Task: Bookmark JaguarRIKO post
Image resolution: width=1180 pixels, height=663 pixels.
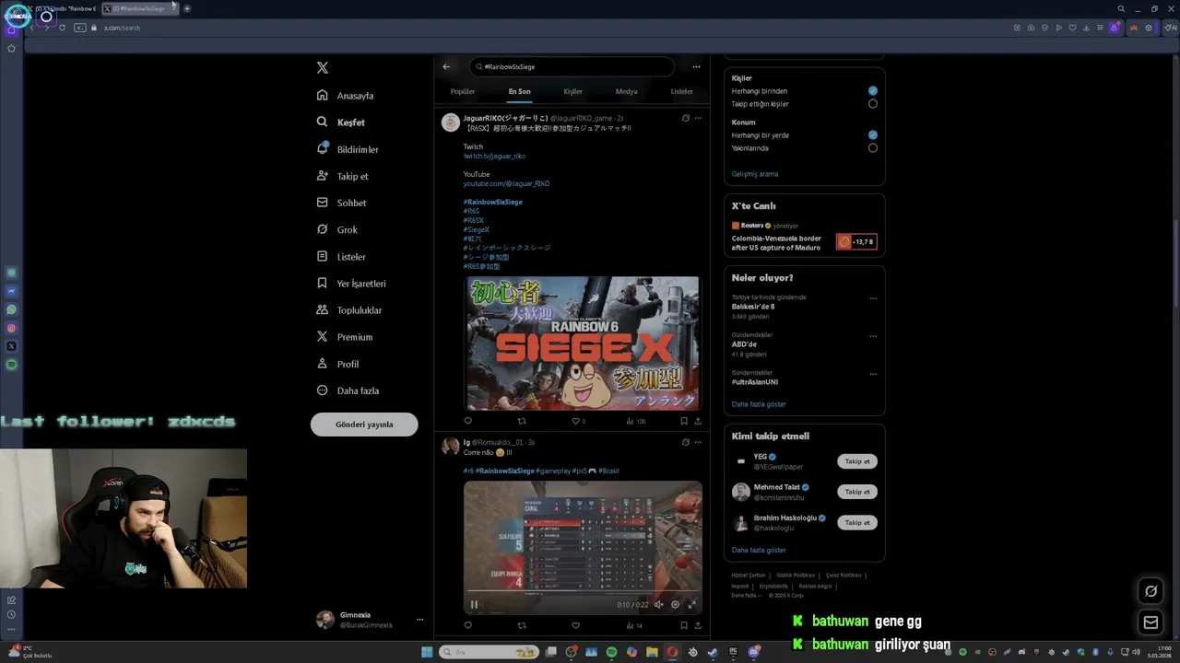Action: (684, 421)
